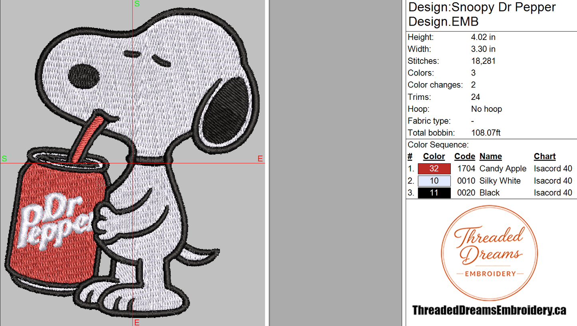Screen dimensions: 577x326
Task: Click the total bobbin value 108.07ft
Action: [486, 133]
